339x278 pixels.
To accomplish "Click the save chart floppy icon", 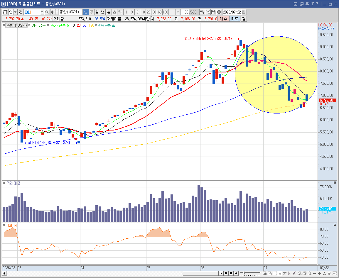I will point(213,12).
